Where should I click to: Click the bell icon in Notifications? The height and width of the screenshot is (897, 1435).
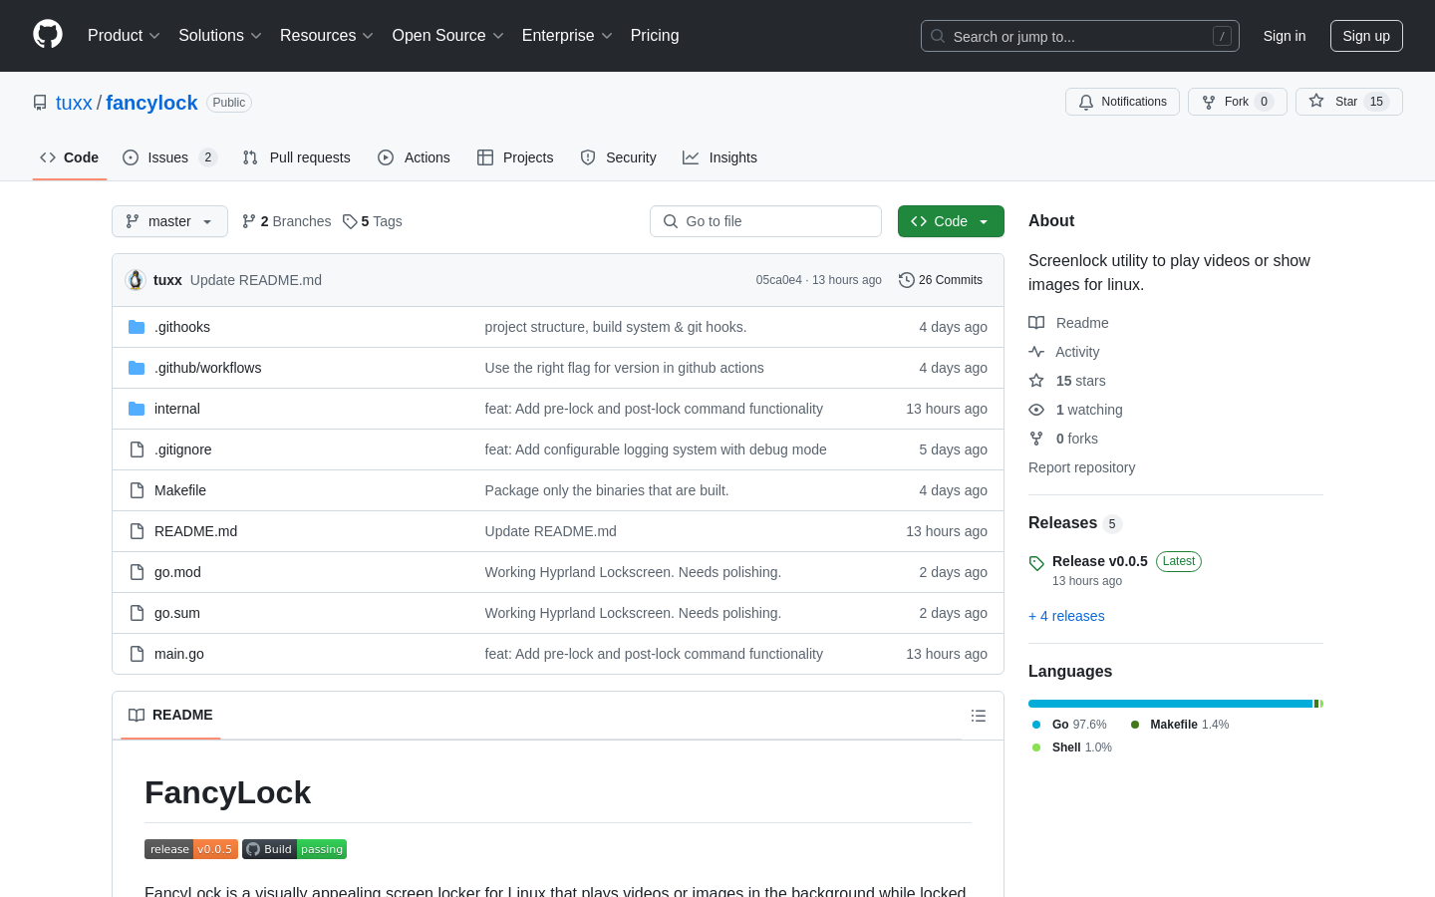coord(1086,102)
